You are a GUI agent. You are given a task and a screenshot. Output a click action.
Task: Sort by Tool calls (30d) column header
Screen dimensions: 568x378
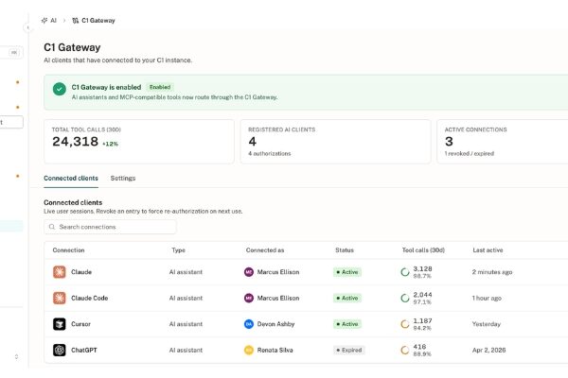tap(423, 250)
